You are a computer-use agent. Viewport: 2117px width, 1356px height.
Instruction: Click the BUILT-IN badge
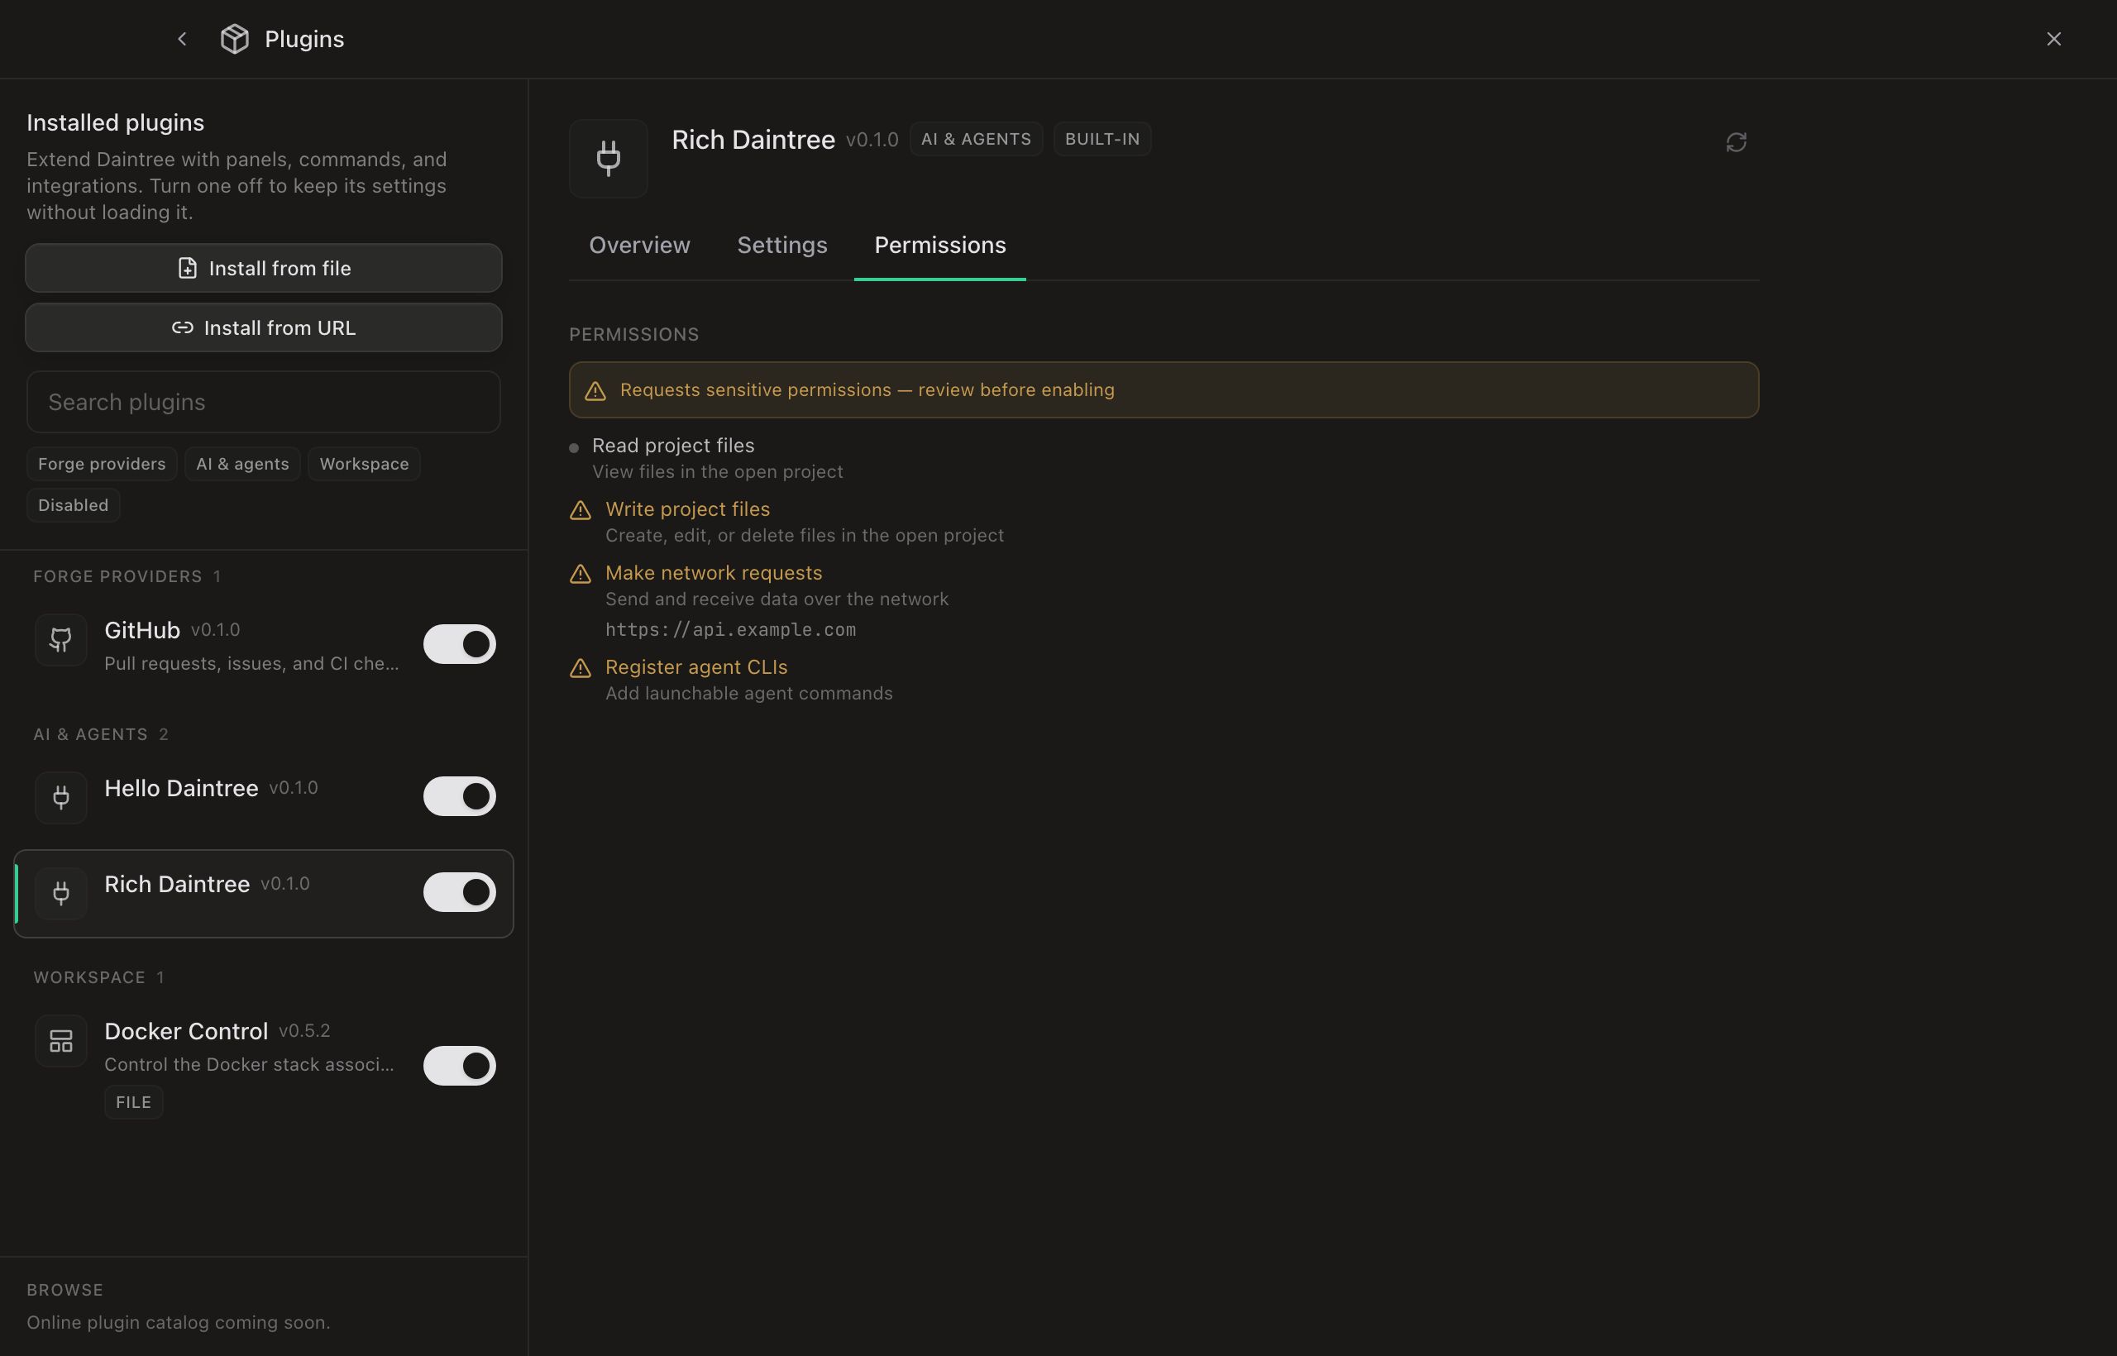point(1102,139)
